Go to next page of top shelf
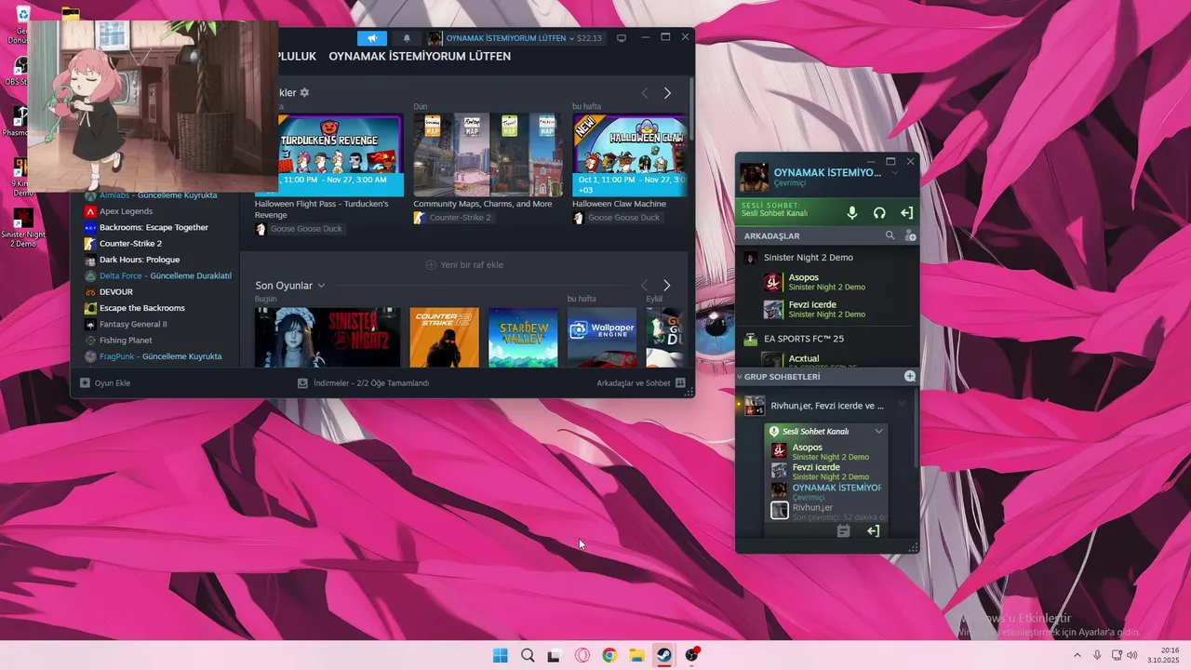Screen dimensions: 1191x670 click(667, 93)
